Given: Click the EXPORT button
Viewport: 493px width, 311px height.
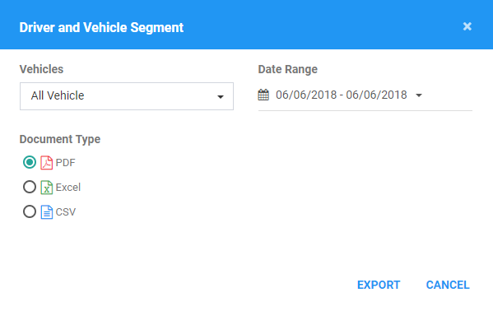Looking at the screenshot, I should [379, 285].
